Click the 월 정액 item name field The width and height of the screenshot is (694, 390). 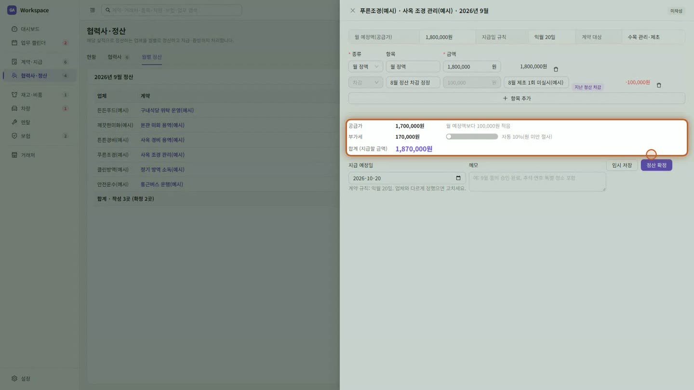(413, 66)
